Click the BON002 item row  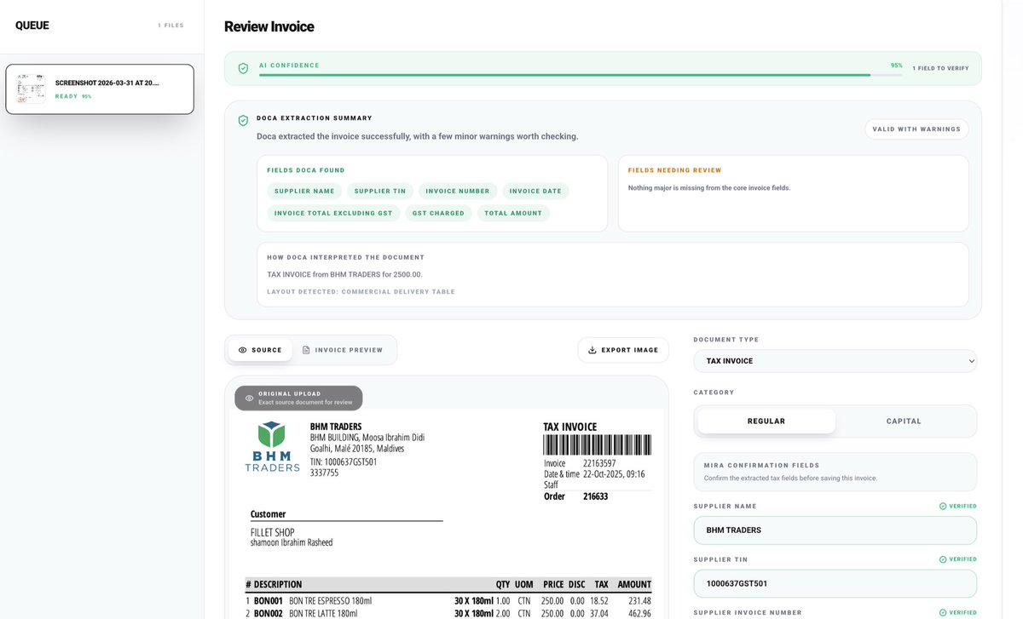point(448,613)
